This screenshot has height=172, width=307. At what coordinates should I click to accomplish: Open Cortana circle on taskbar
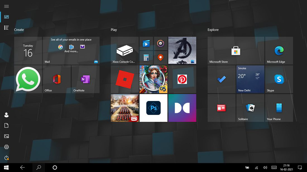[55, 168]
